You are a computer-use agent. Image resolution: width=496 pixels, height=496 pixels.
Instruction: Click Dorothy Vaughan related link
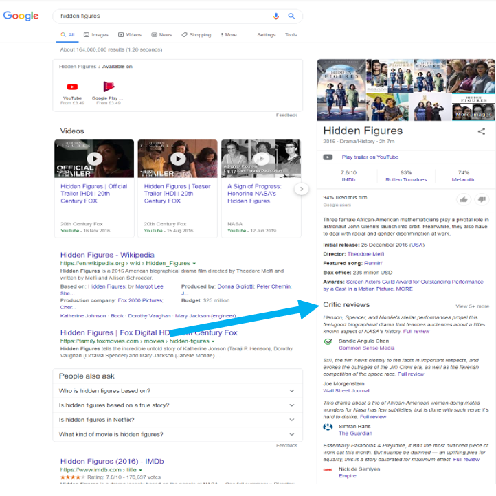pos(149,316)
